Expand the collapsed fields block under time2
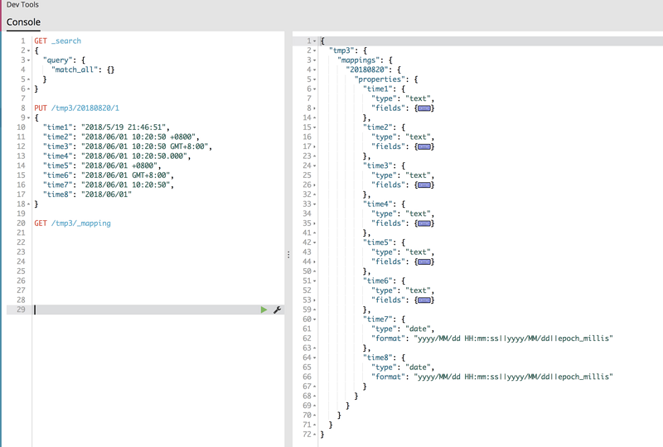663x447 pixels. (x=424, y=147)
